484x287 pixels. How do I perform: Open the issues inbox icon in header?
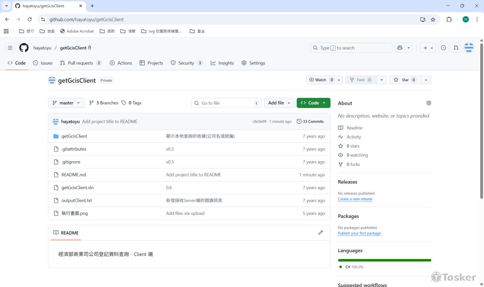pos(443,48)
